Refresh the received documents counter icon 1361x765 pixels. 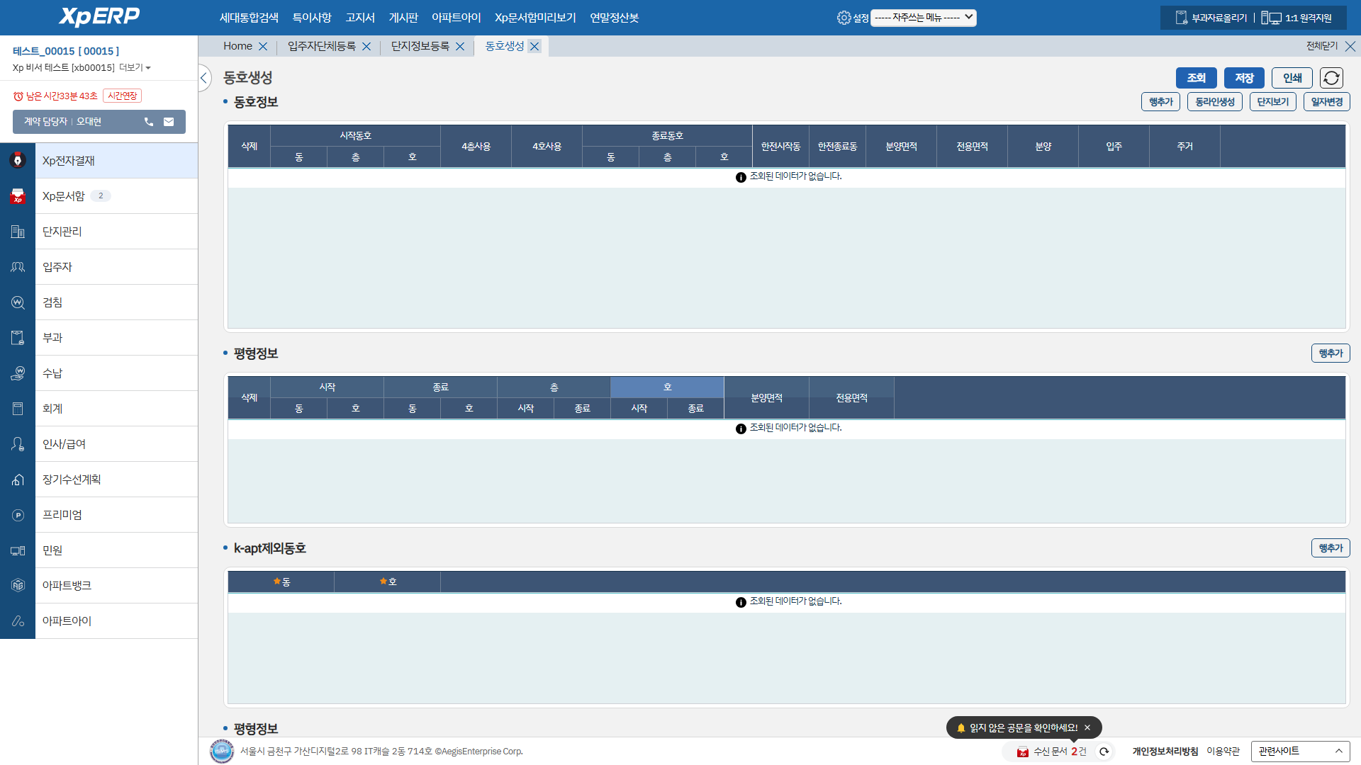[1104, 752]
